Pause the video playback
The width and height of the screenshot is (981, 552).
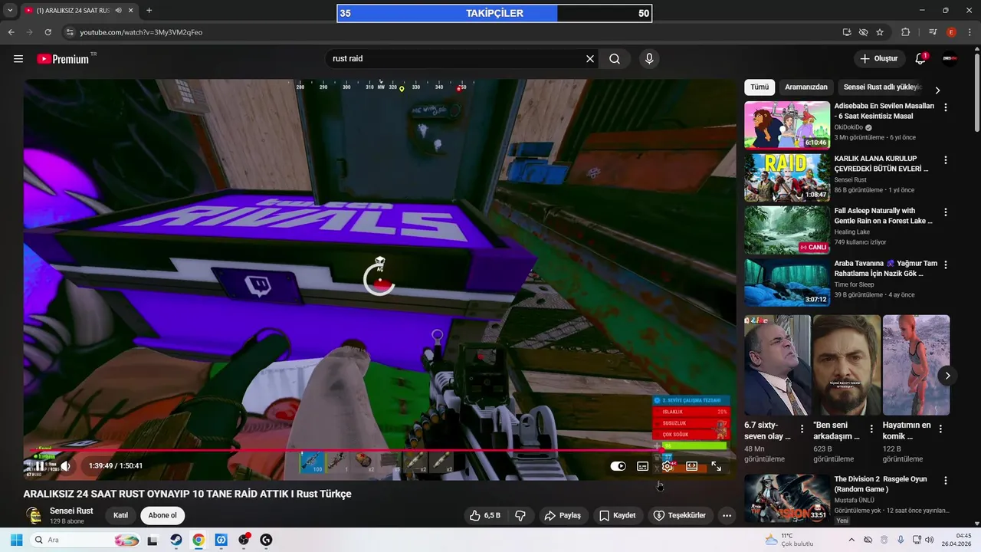pyautogui.click(x=40, y=465)
